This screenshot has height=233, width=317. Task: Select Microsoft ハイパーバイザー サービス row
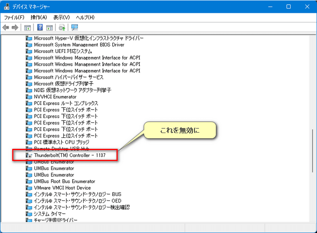(x=69, y=77)
